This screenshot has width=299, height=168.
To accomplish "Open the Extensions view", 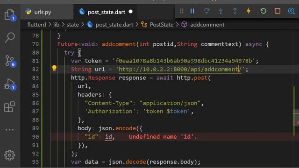I will [9, 107].
